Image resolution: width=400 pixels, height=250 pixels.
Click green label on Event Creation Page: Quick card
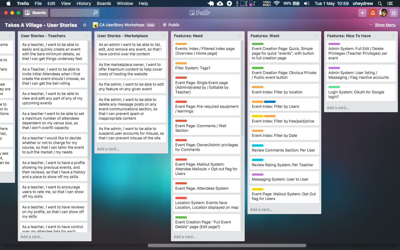pos(257,44)
